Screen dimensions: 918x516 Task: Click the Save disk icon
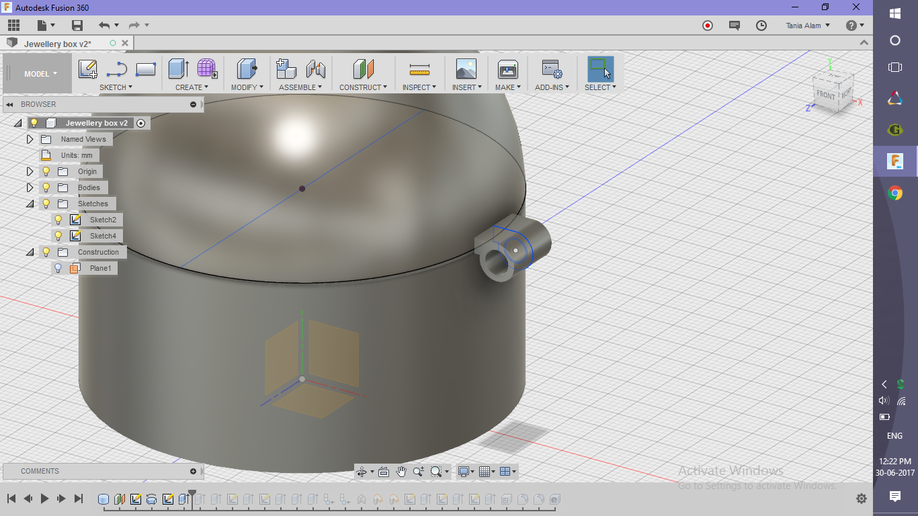(x=77, y=26)
